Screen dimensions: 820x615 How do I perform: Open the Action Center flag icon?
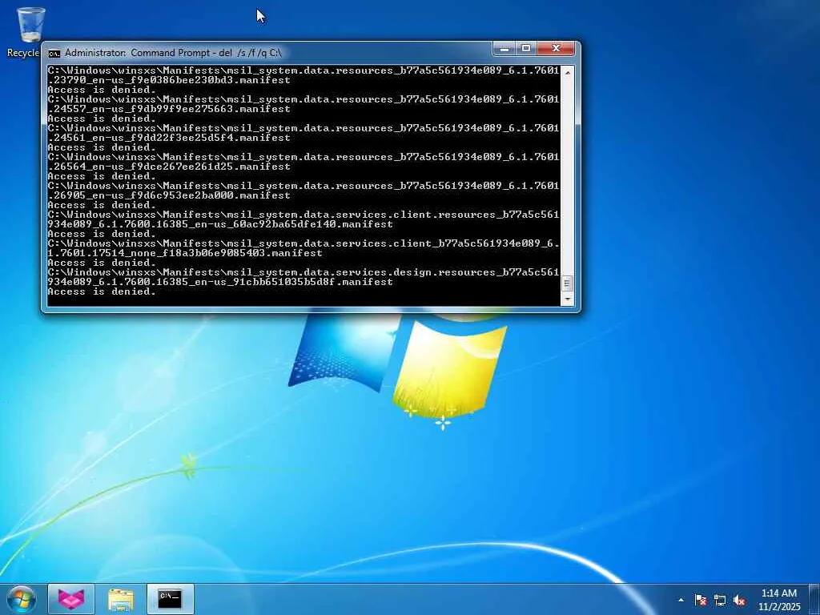(701, 600)
